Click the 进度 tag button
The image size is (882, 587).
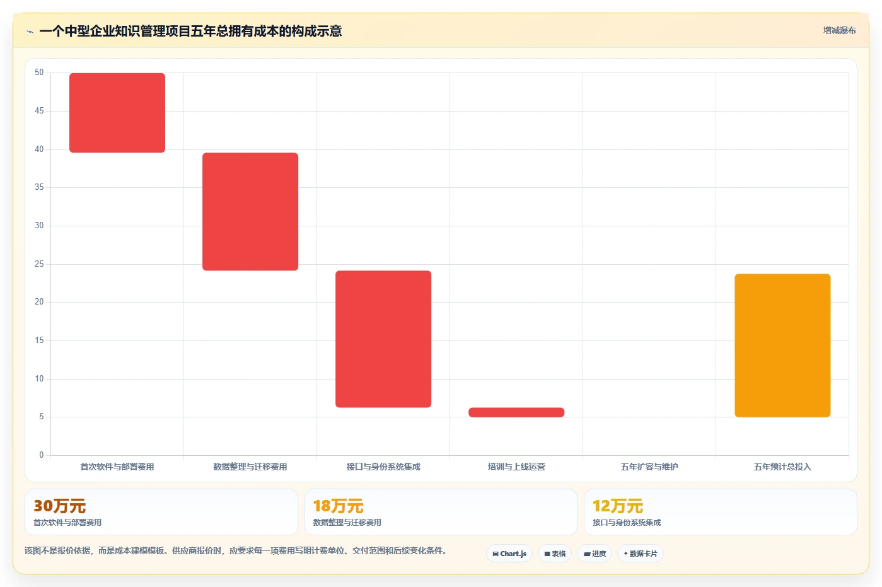595,554
